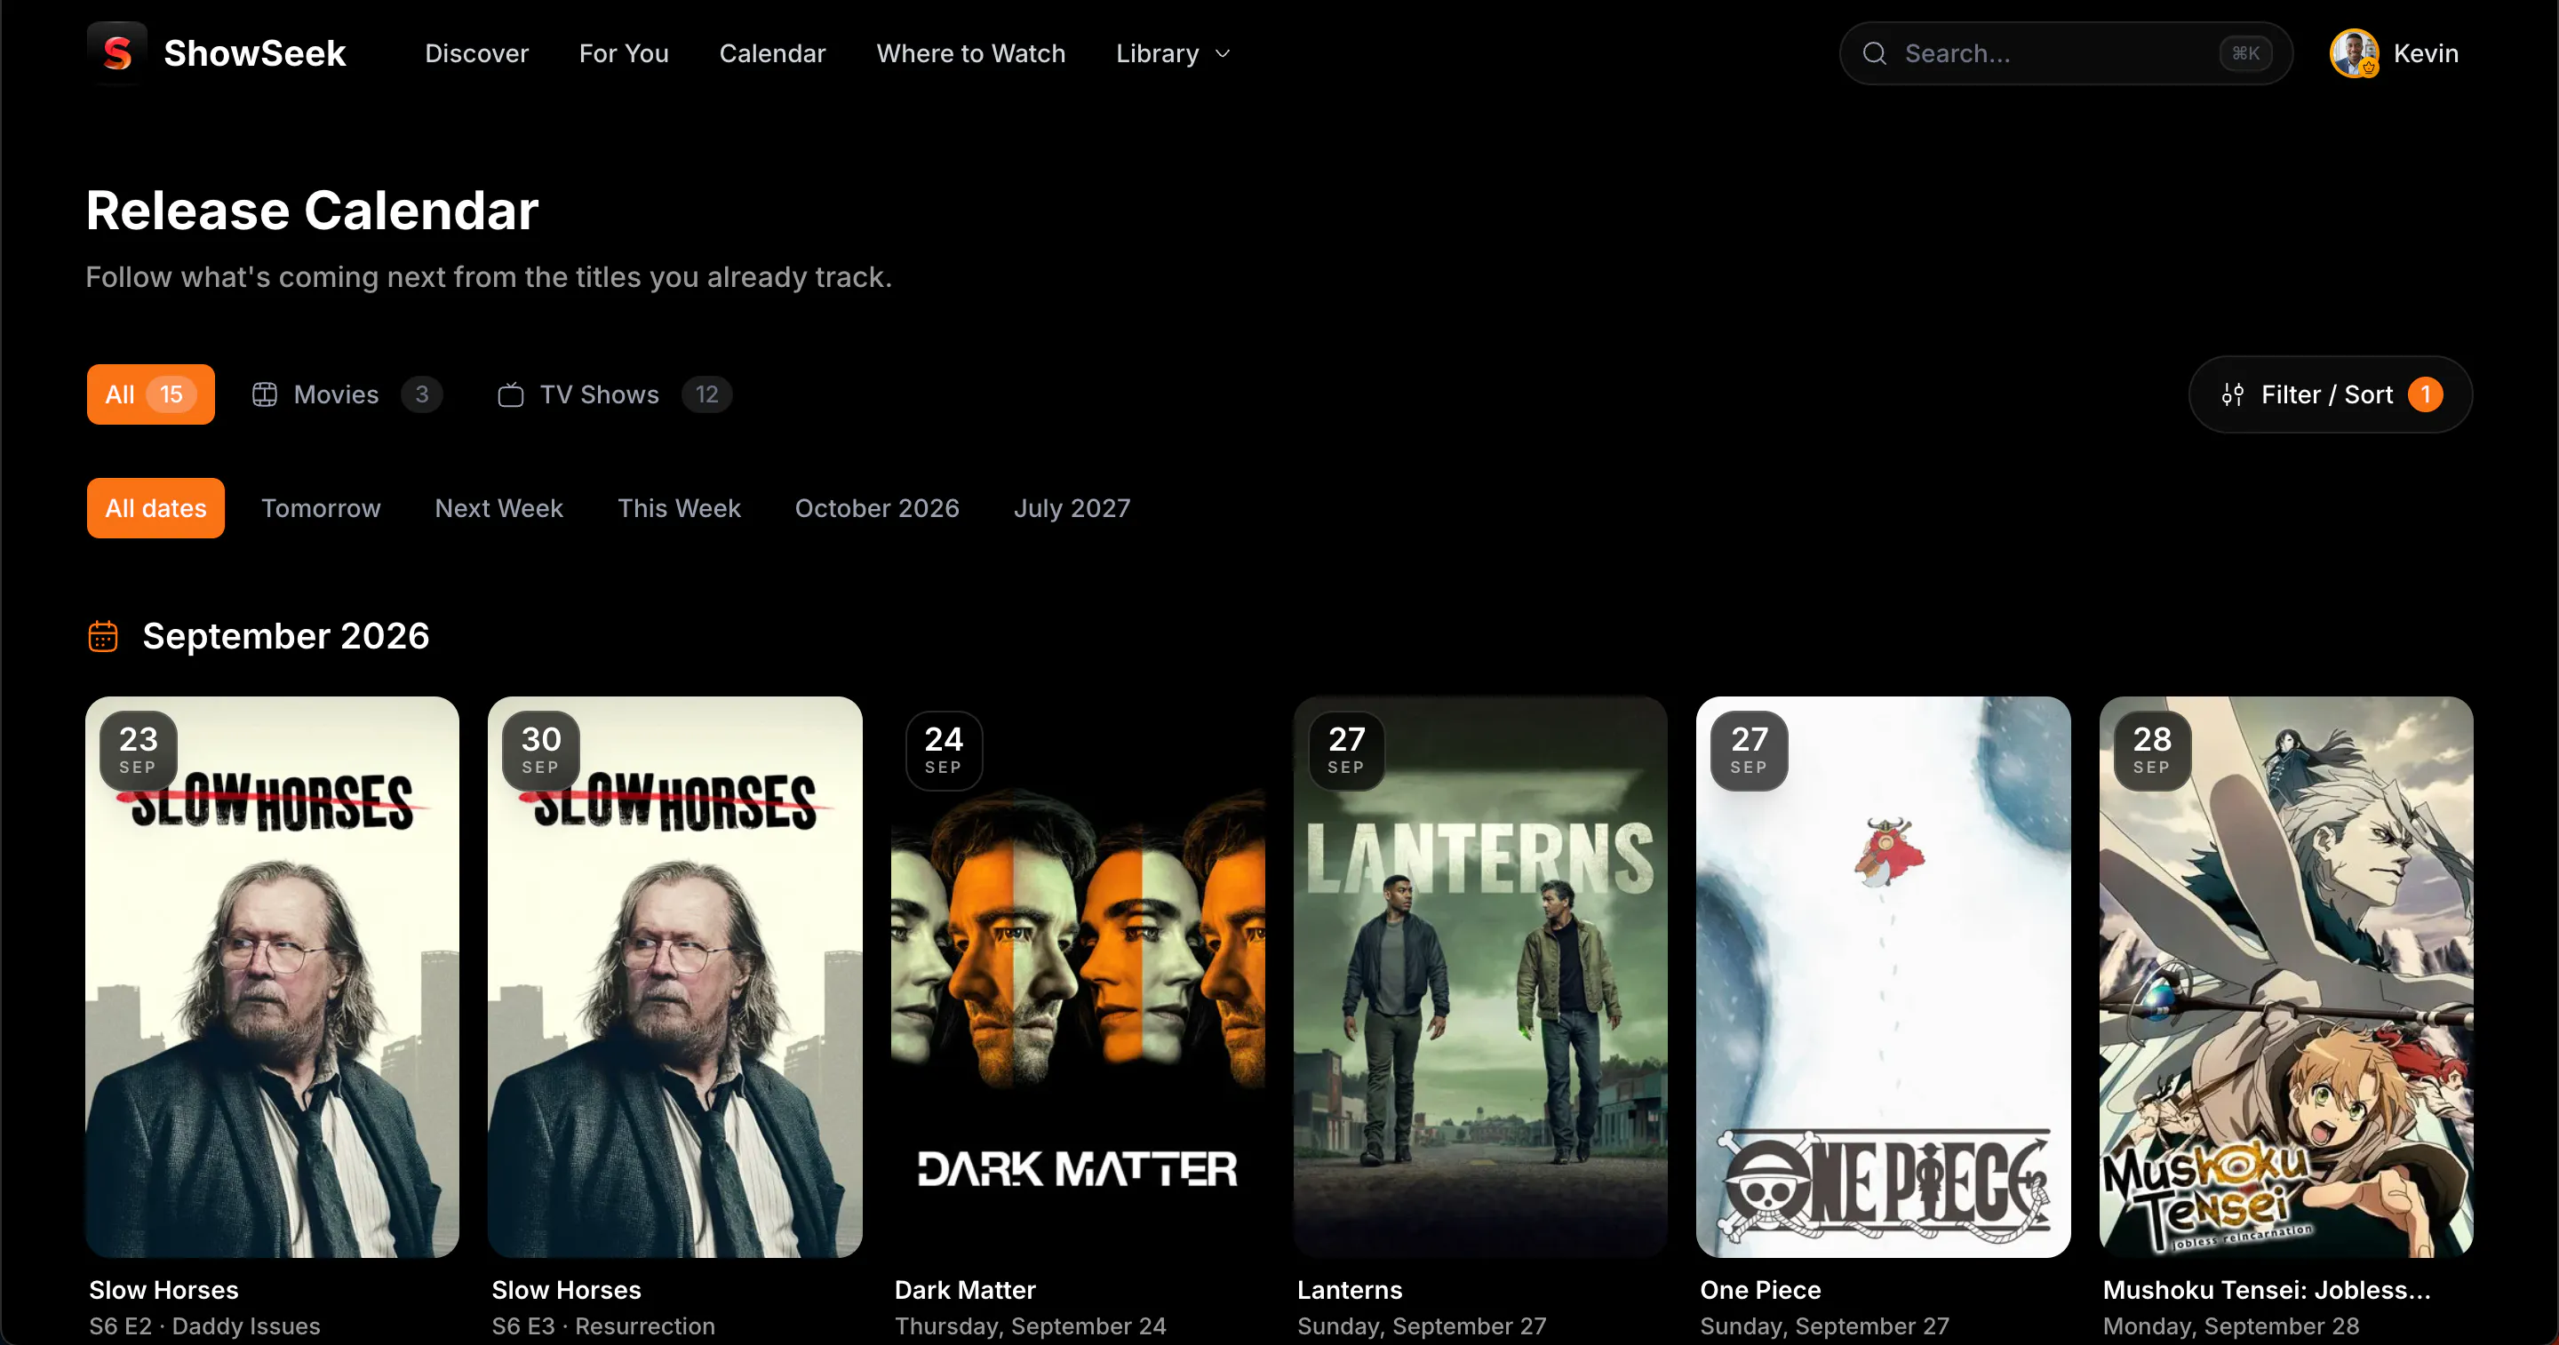This screenshot has width=2559, height=1345.
Task: Click the 'S6 E2 · Daddy Issues' text
Action: point(204,1326)
